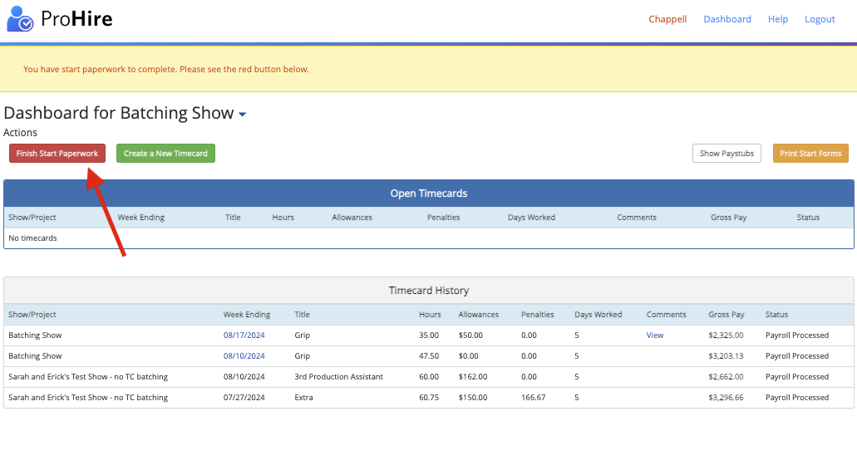View comments for 08/17/2024 timecard
Screen dimensions: 857x460
[x=655, y=335]
